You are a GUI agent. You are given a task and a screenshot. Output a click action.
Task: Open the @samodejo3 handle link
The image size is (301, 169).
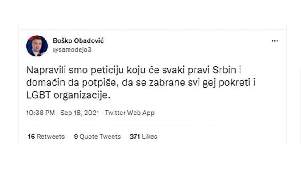pos(72,50)
